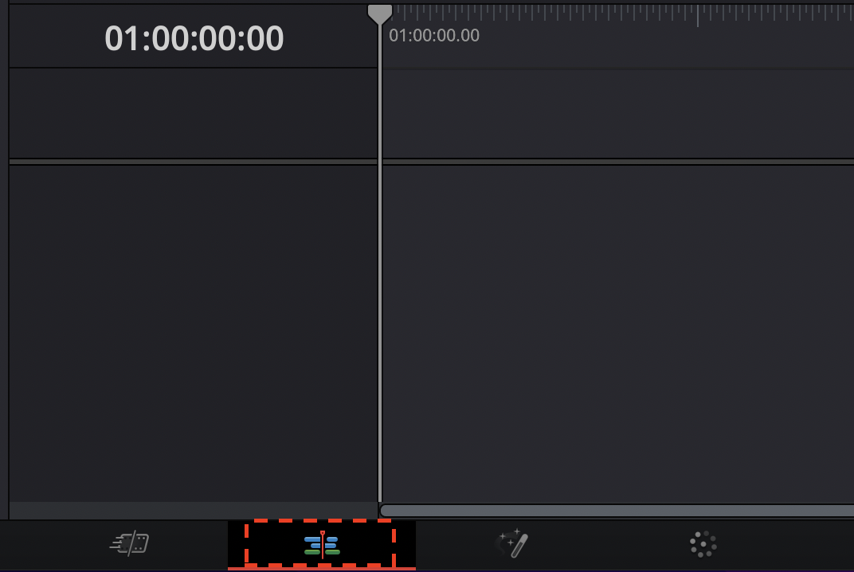
Task: Click the playhead handle on the ruler
Action: click(x=380, y=14)
